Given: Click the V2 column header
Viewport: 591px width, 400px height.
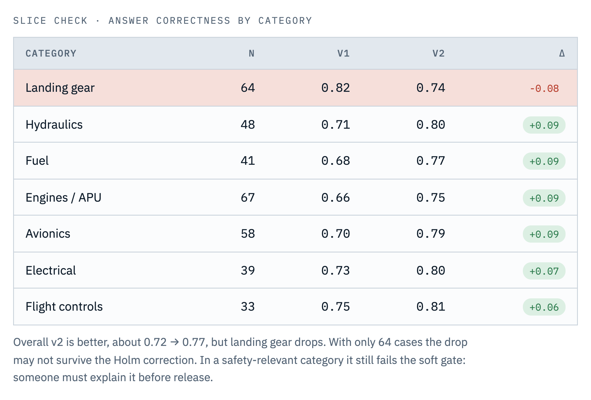Looking at the screenshot, I should (439, 53).
